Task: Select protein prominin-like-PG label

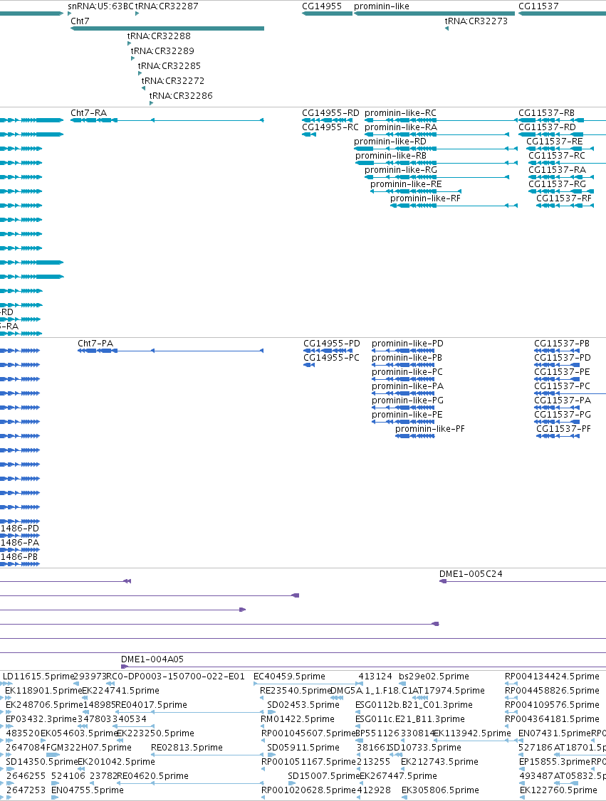Action: click(x=407, y=400)
